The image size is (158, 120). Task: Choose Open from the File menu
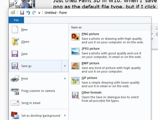[x=39, y=42]
